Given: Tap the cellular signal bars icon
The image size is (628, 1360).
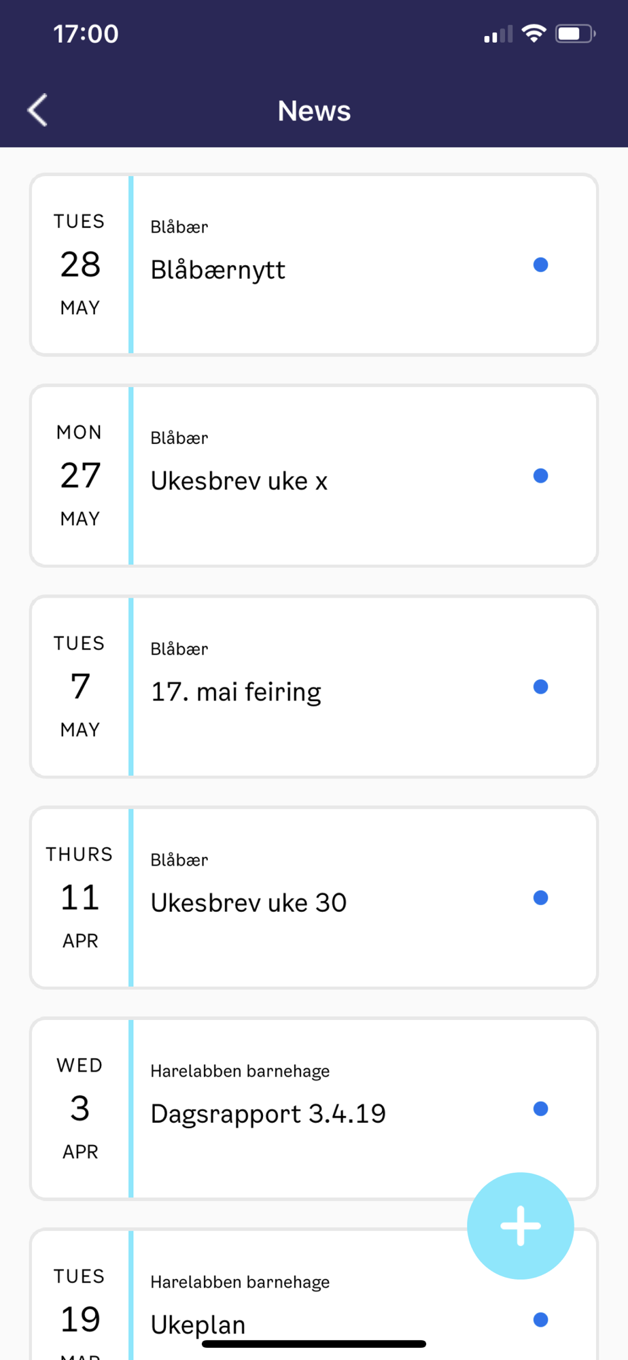Looking at the screenshot, I should (x=498, y=34).
